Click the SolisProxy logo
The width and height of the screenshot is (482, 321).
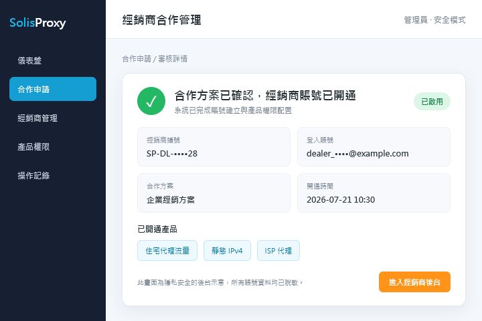37,23
